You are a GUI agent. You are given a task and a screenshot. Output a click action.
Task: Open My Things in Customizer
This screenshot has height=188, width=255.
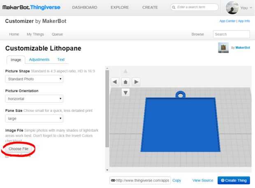point(35,34)
